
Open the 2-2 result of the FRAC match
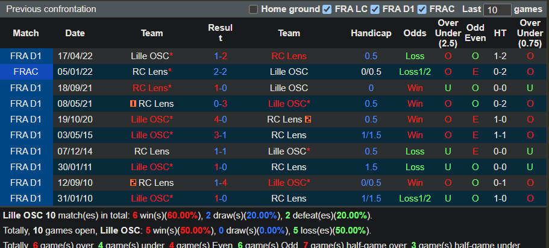[x=220, y=72]
